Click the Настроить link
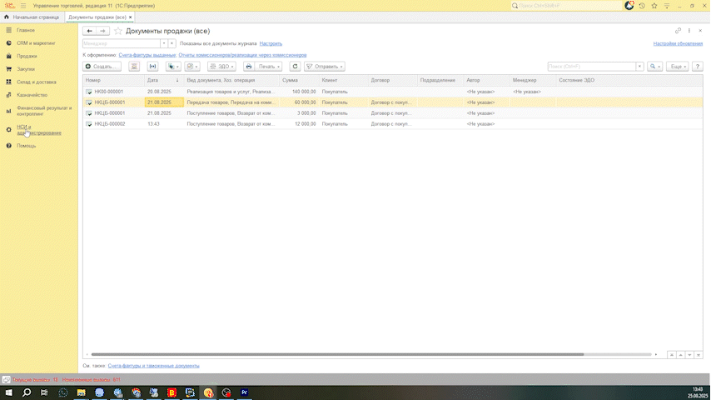711x400 pixels. click(271, 43)
